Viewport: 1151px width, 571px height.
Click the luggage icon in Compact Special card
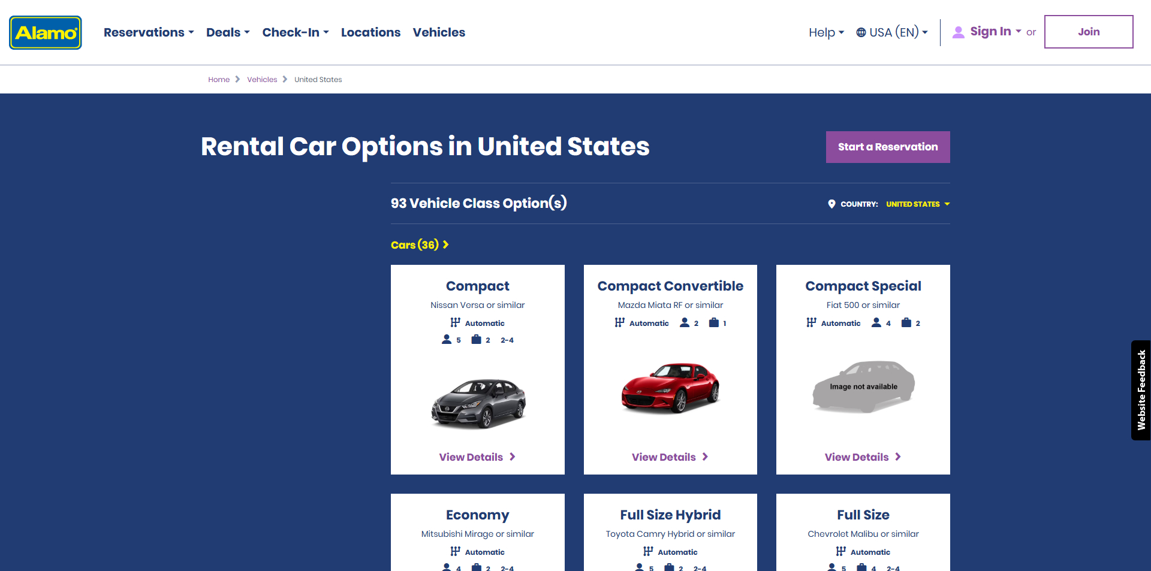pos(906,322)
